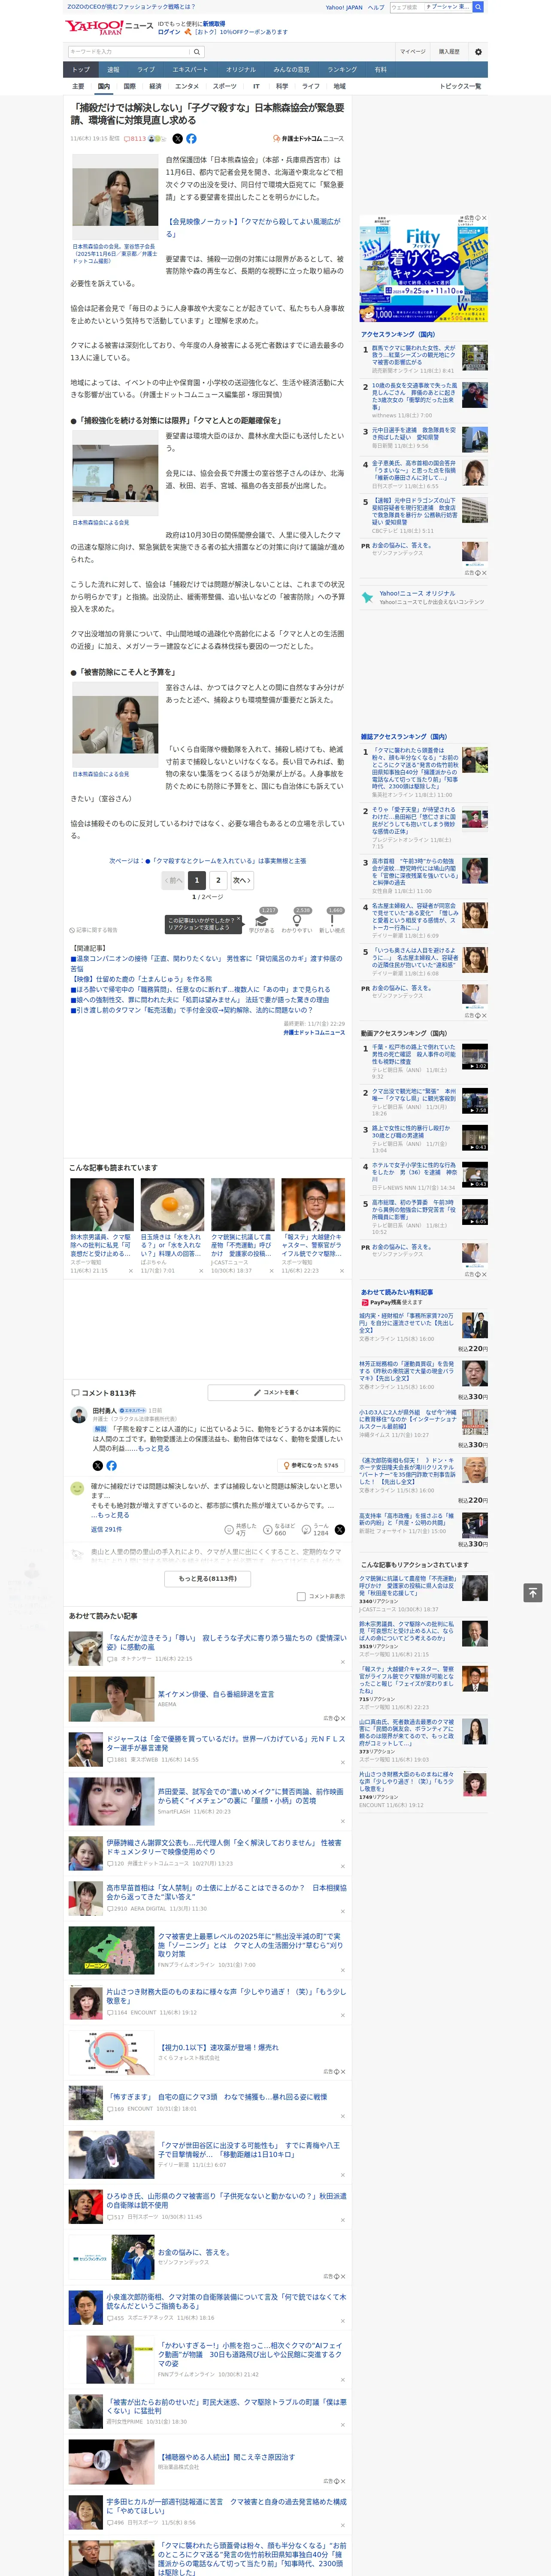This screenshot has height=2576, width=551.
Task: Share article on Facebook under the headline
Action: (191, 139)
